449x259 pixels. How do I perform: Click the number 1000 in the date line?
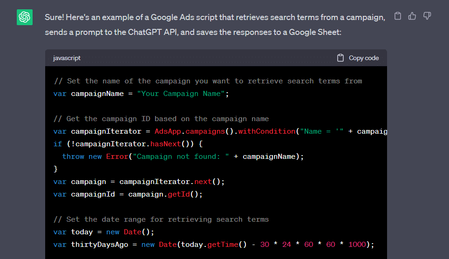click(357, 245)
